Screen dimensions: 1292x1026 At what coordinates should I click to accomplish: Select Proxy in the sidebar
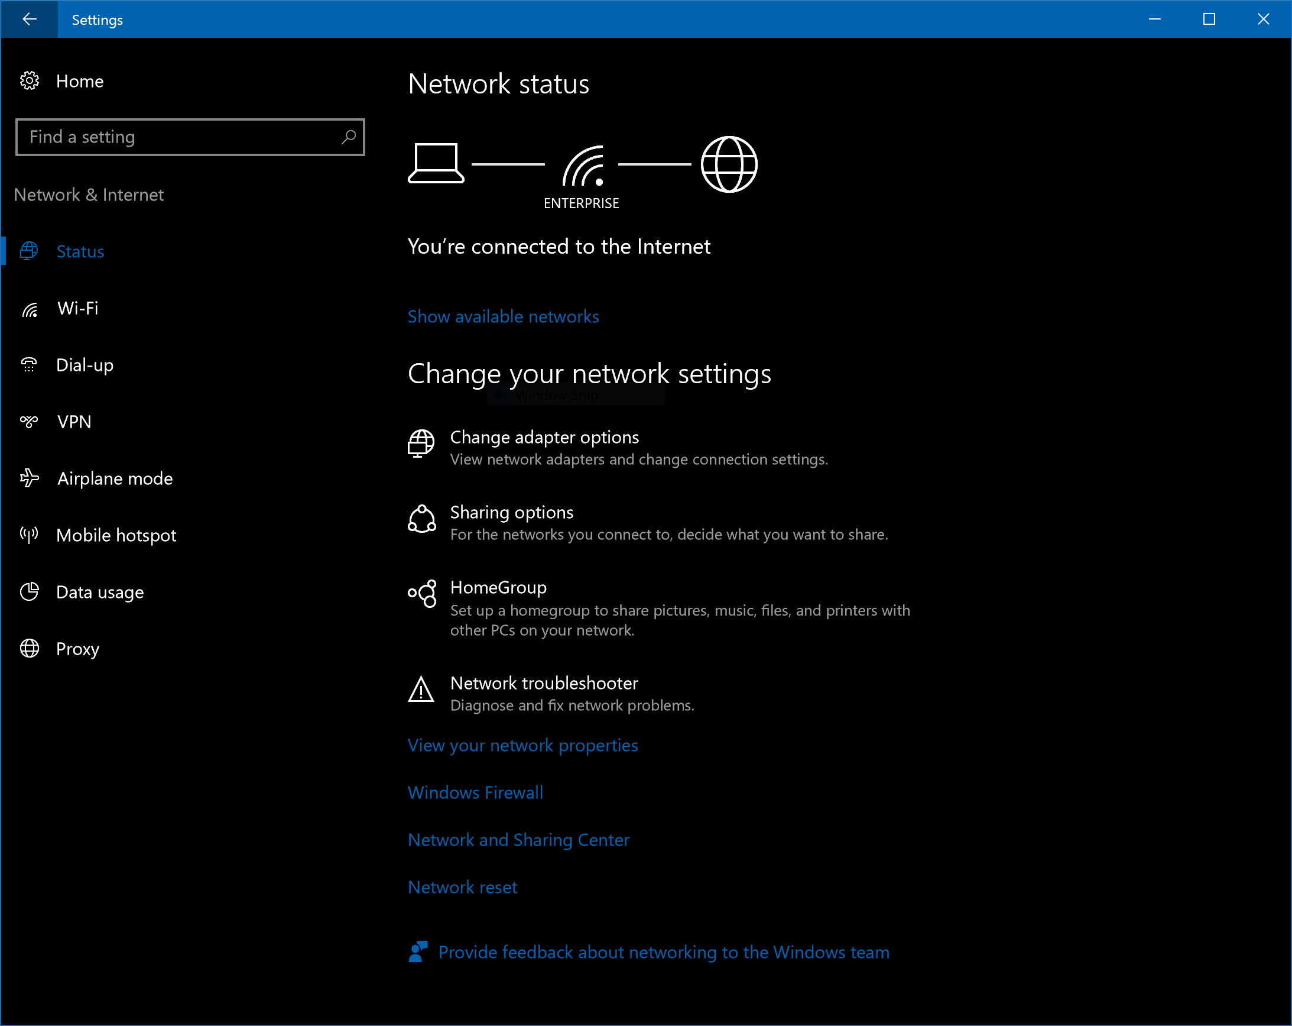(x=77, y=649)
